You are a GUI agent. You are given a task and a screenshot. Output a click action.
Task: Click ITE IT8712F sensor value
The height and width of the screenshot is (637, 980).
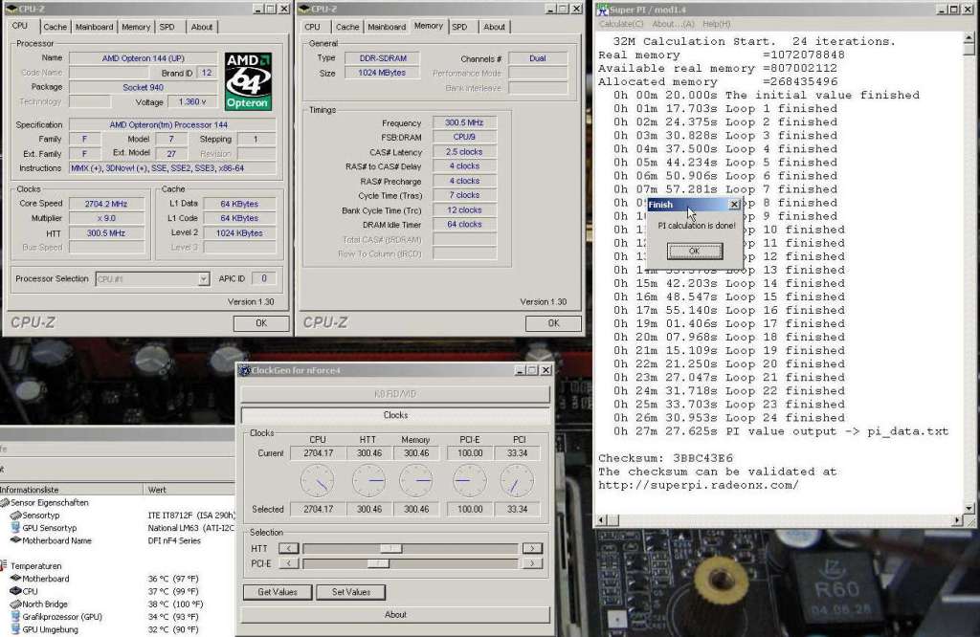point(191,516)
